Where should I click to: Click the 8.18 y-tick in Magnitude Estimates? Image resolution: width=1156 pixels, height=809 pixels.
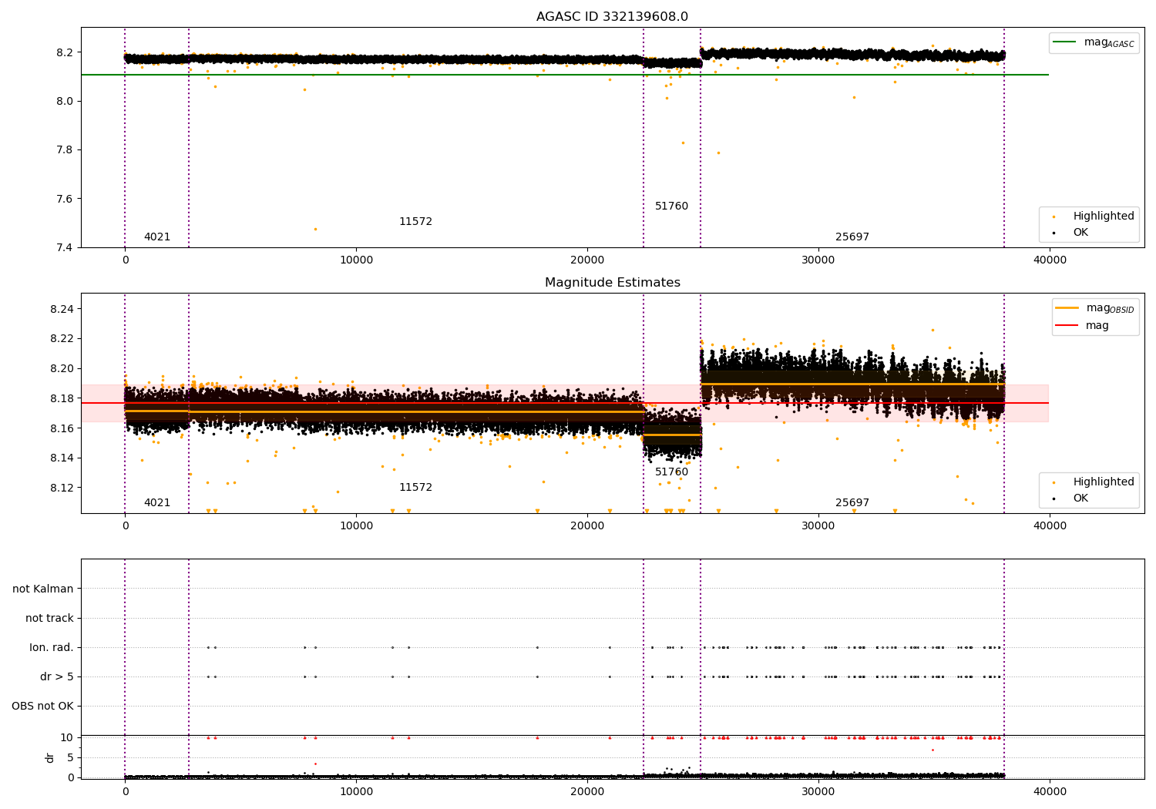[62, 398]
